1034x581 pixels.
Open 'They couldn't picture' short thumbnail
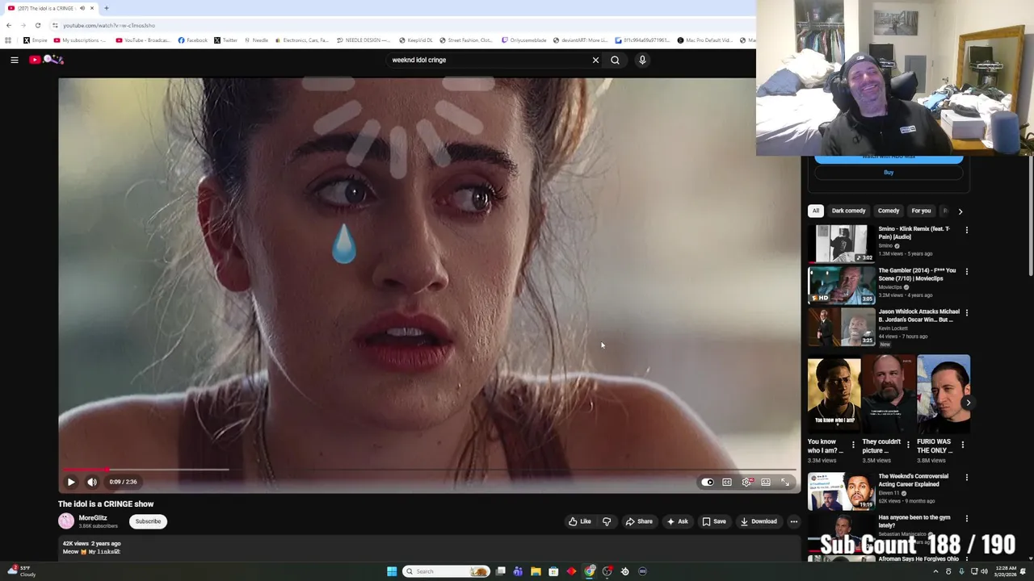coord(889,394)
